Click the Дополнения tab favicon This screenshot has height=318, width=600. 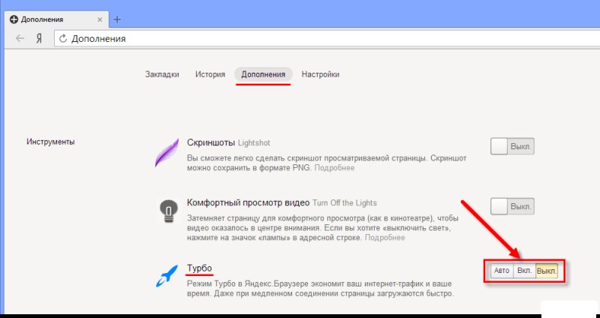point(14,19)
